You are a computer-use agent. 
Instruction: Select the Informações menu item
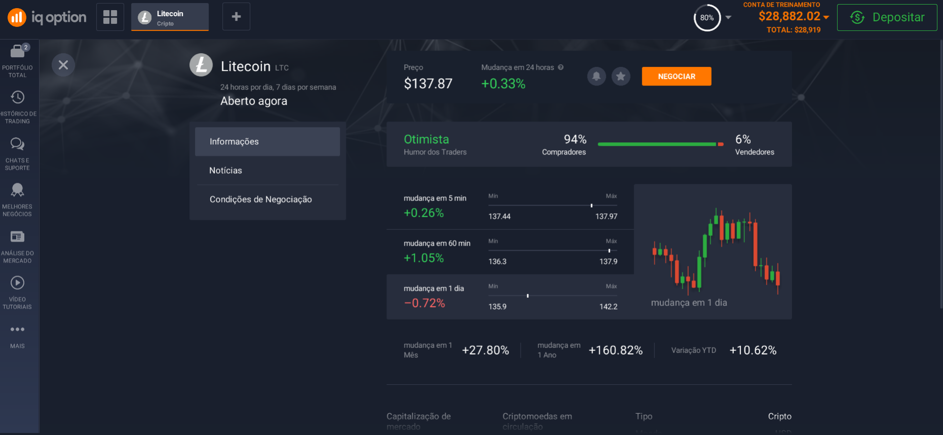tap(267, 141)
